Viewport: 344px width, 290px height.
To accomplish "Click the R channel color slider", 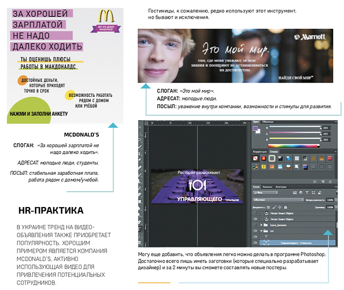I will (x=295, y=127).
